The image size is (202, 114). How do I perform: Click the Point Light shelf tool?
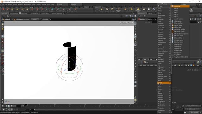click(x=102, y=10)
